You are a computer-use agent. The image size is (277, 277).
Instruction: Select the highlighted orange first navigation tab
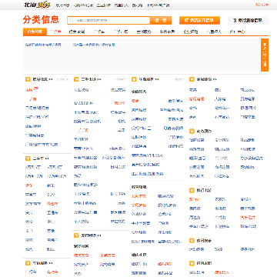(35, 32)
